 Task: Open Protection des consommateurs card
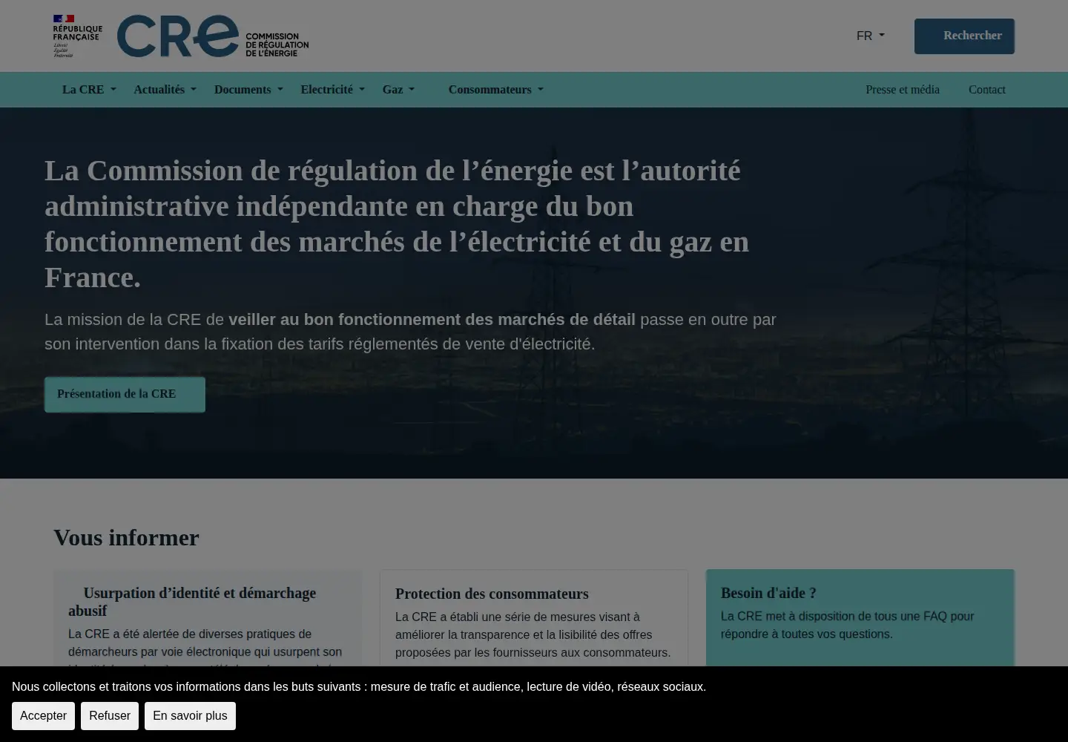534,618
